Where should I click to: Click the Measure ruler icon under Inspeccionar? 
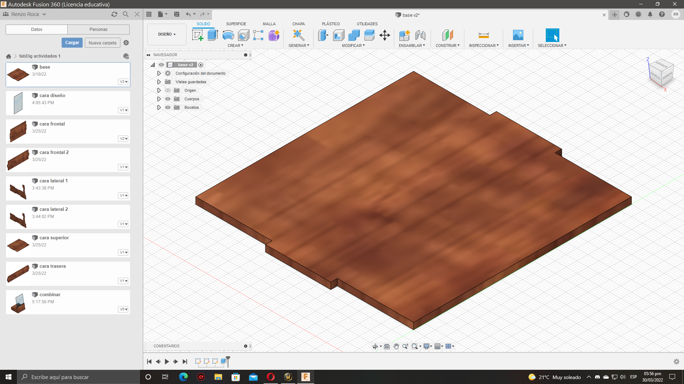(483, 35)
